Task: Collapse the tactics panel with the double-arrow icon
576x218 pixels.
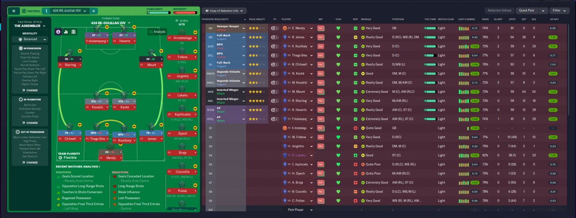Action: click(13, 10)
